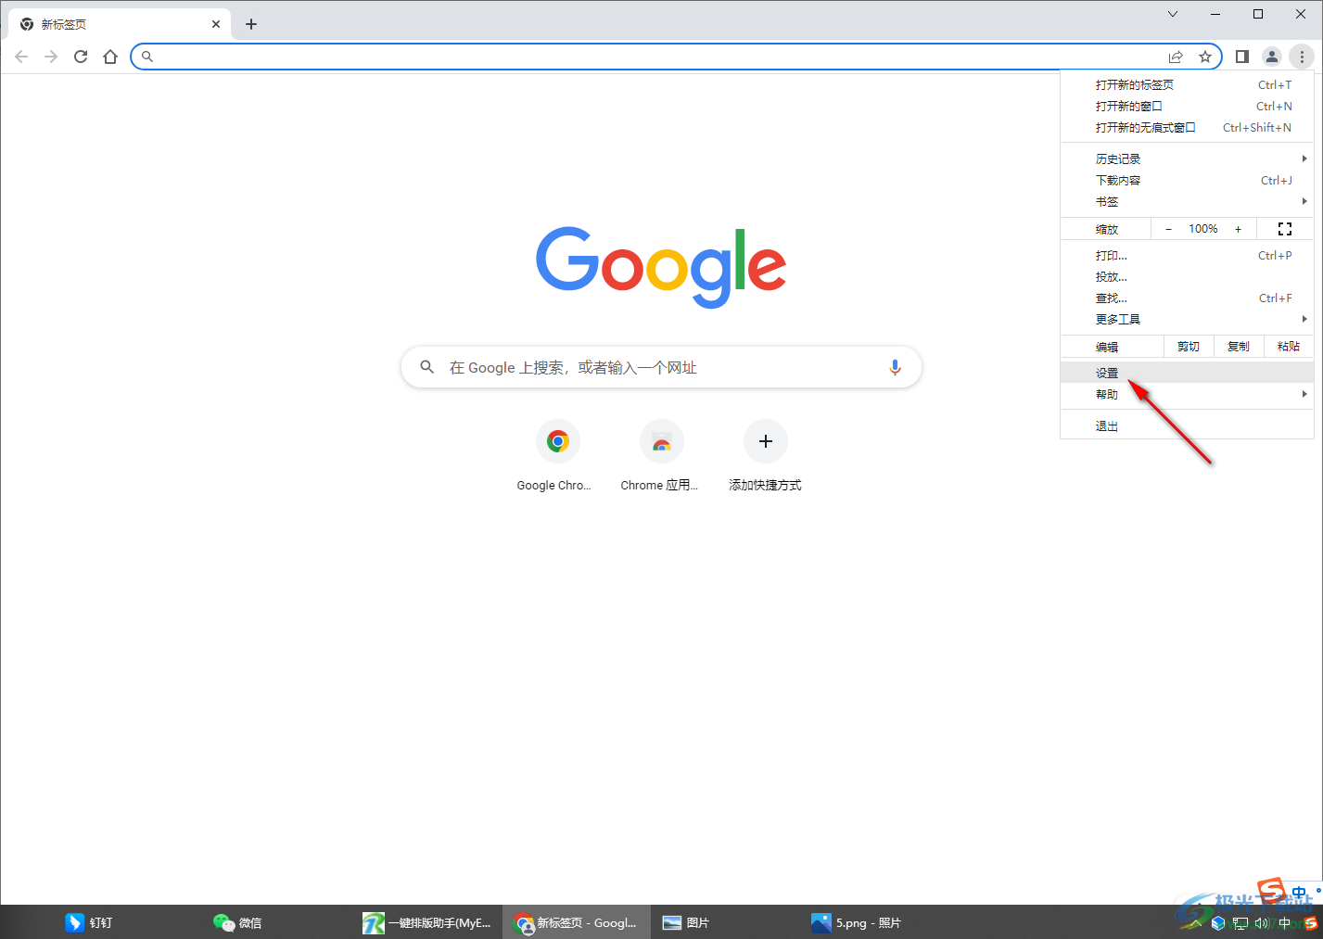
Task: Increase zoom with plus button
Action: [x=1238, y=229]
